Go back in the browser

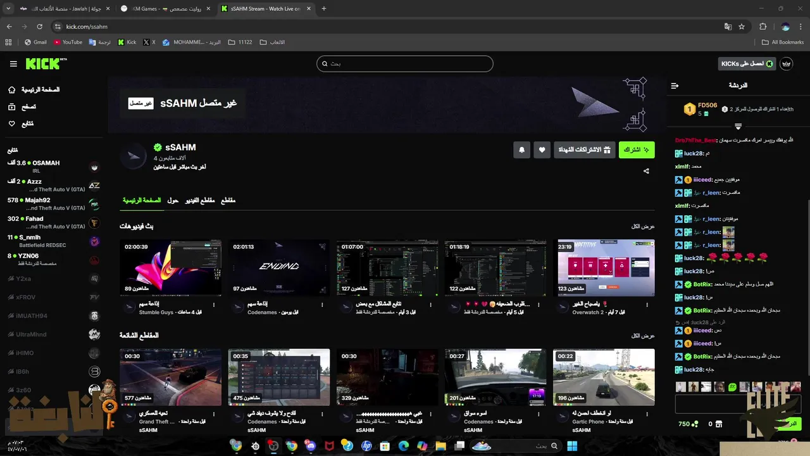pos(9,27)
